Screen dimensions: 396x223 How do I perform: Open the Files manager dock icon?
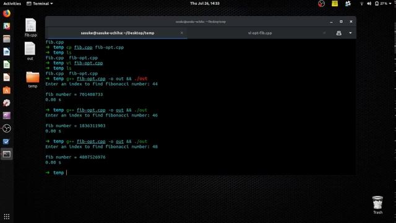pos(7,38)
